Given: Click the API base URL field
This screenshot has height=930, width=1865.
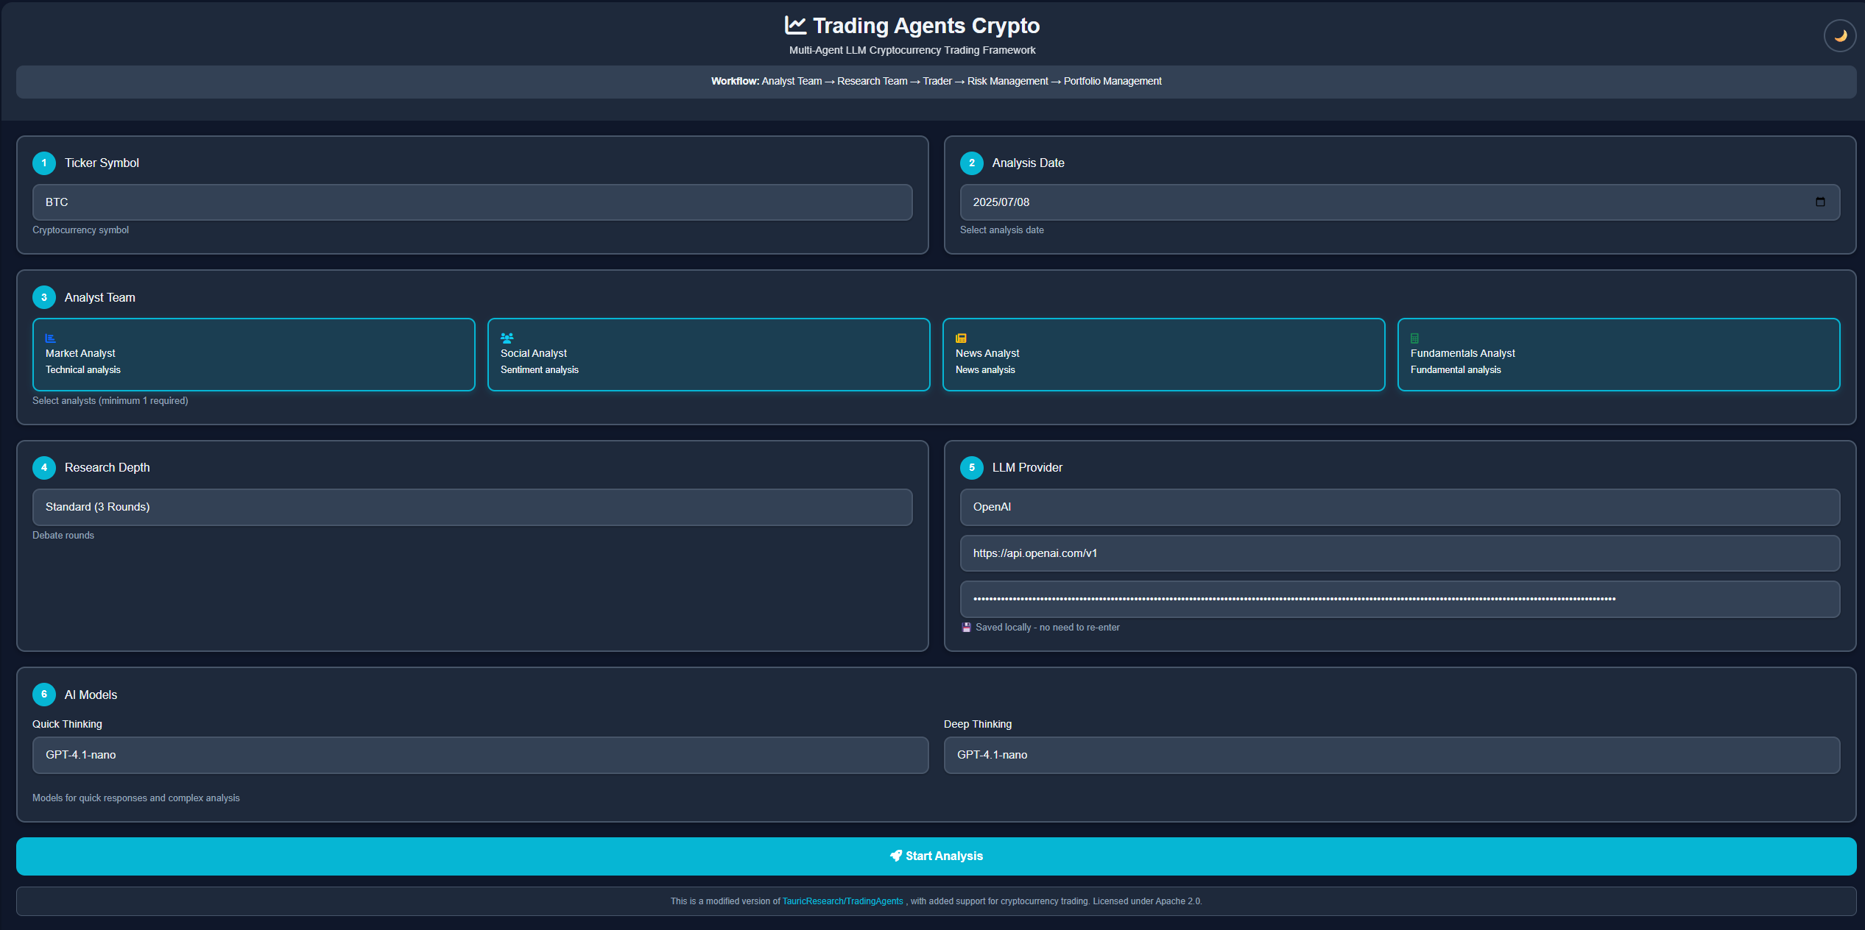Looking at the screenshot, I should click(x=1400, y=553).
